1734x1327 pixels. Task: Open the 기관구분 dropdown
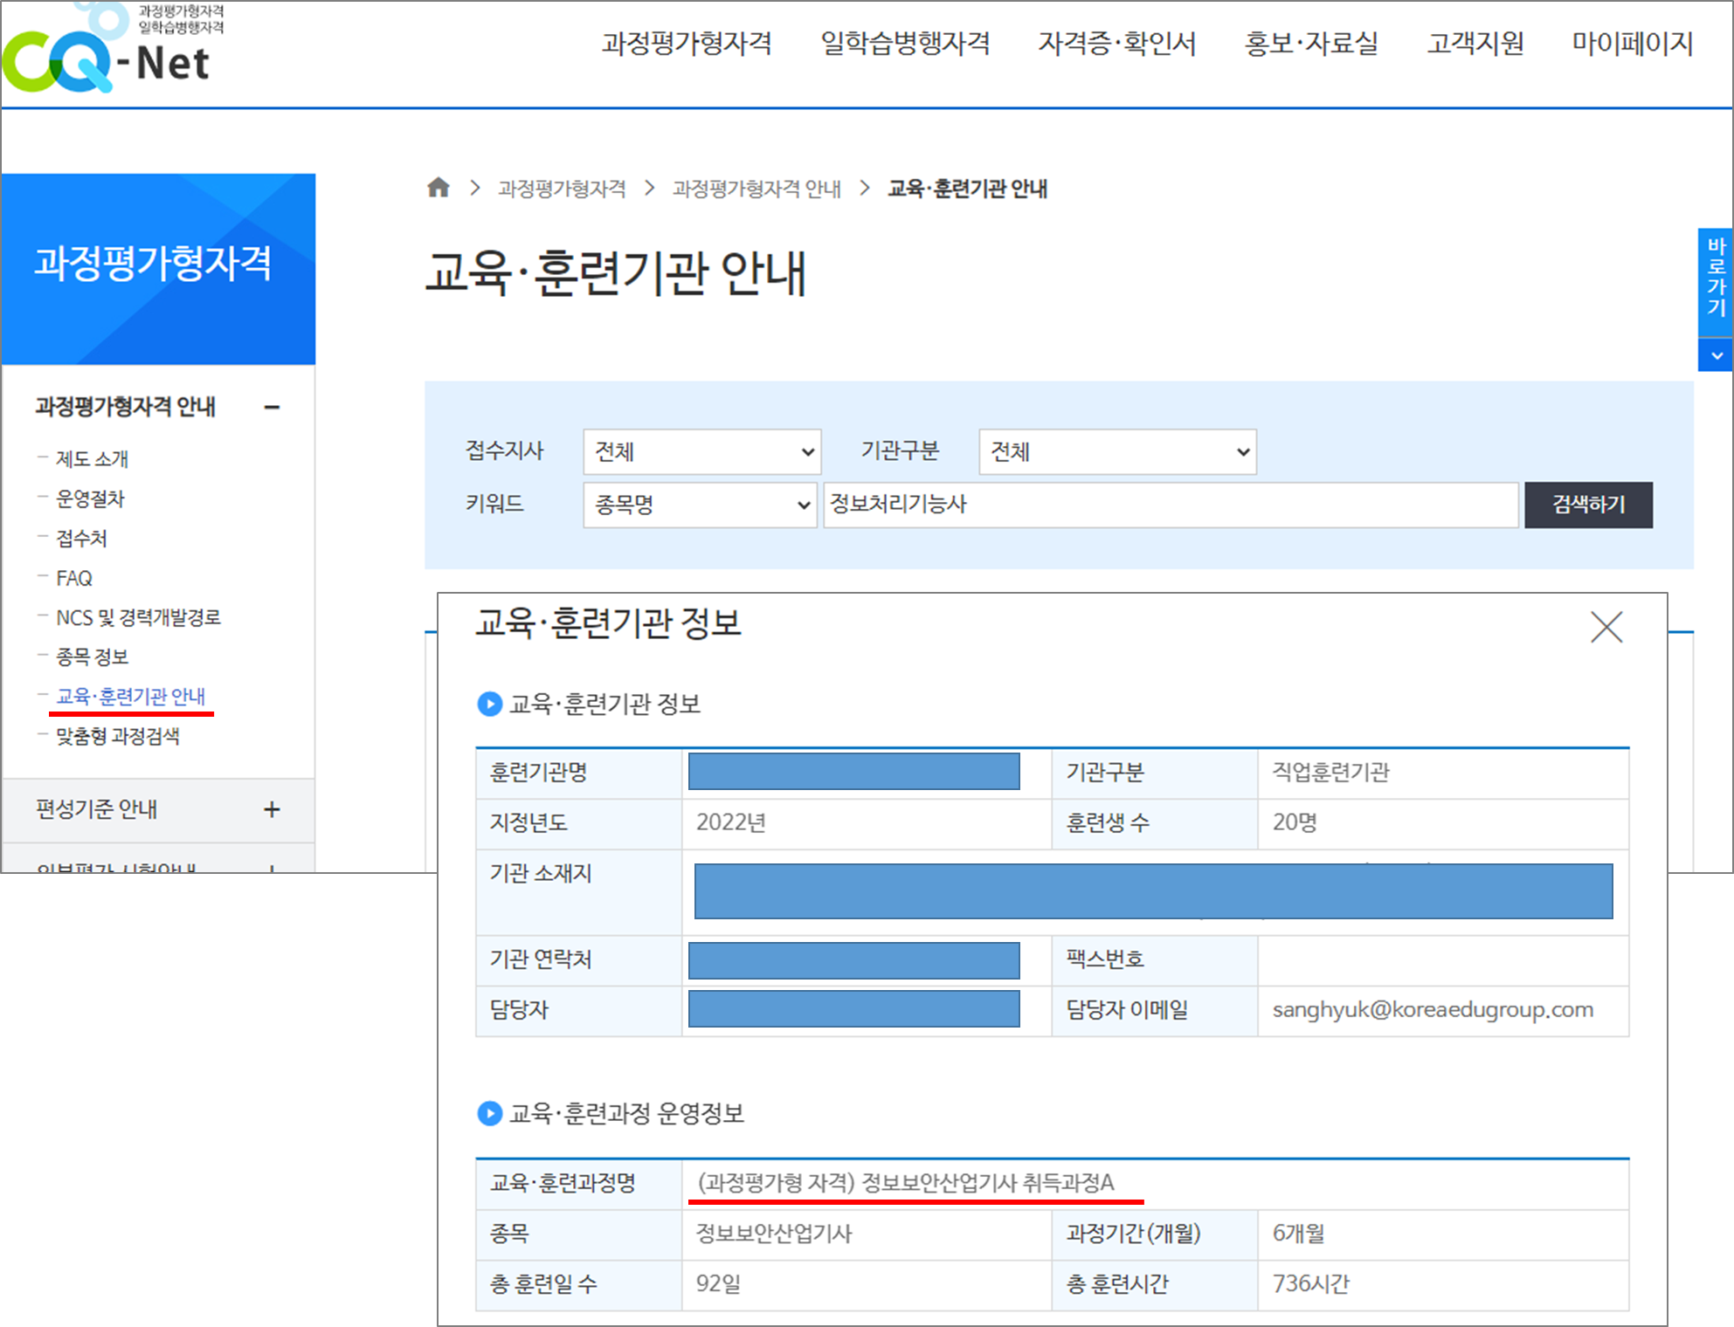point(1117,451)
